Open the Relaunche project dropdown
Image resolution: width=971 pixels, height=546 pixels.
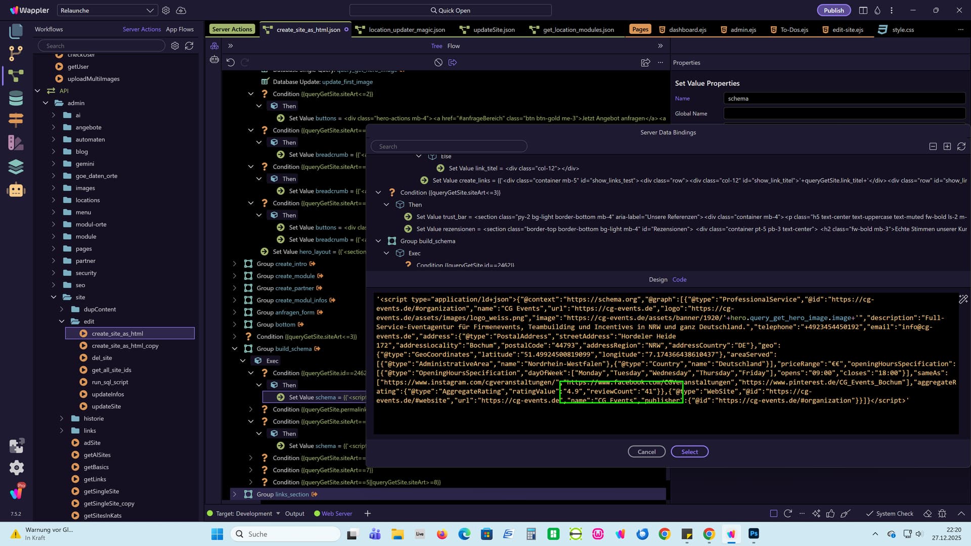(x=107, y=10)
